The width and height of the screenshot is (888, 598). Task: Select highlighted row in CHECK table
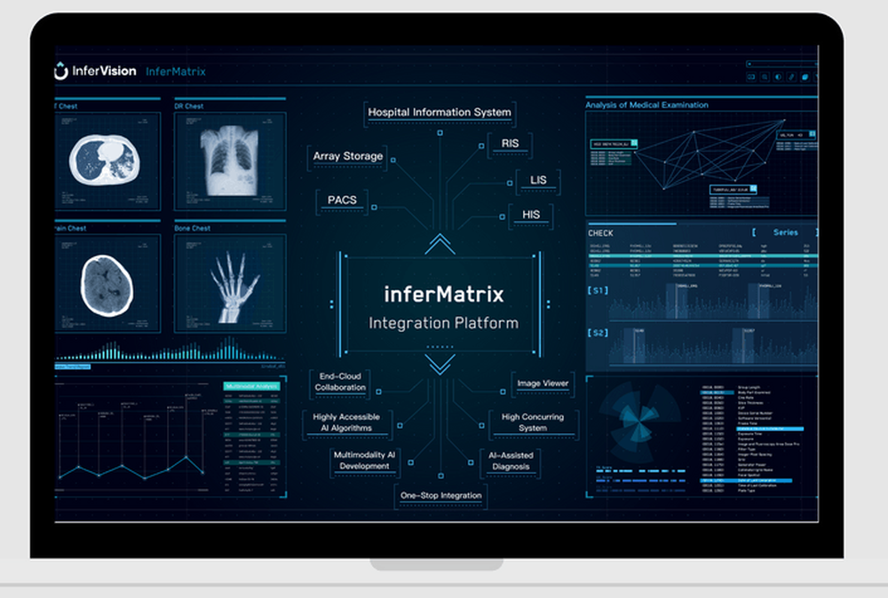click(x=702, y=256)
